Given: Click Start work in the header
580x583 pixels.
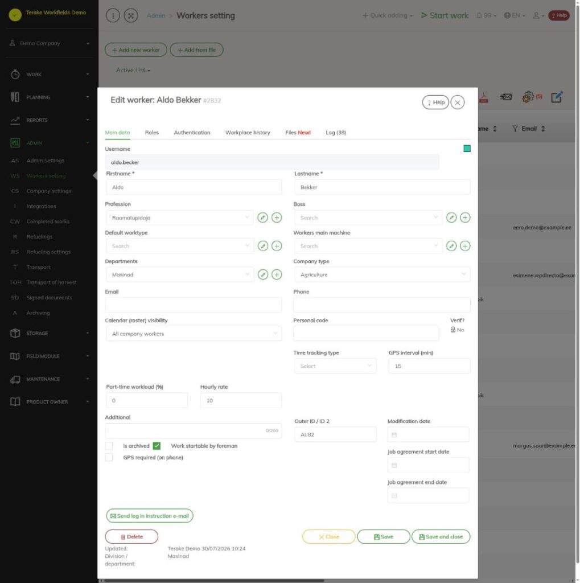Looking at the screenshot, I should tap(445, 15).
